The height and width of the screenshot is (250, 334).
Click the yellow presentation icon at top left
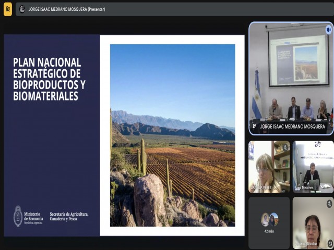click(x=8, y=9)
